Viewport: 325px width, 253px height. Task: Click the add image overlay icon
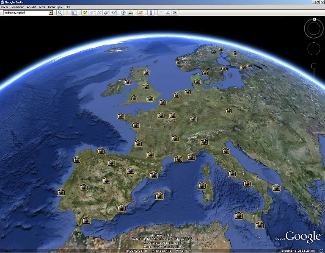click(106, 13)
